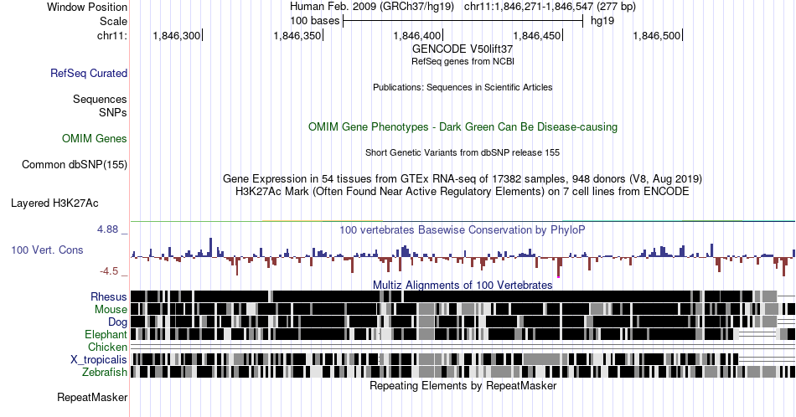Click the 1,846,350 ruler position
This screenshot has height=417, width=796.
tap(297, 35)
